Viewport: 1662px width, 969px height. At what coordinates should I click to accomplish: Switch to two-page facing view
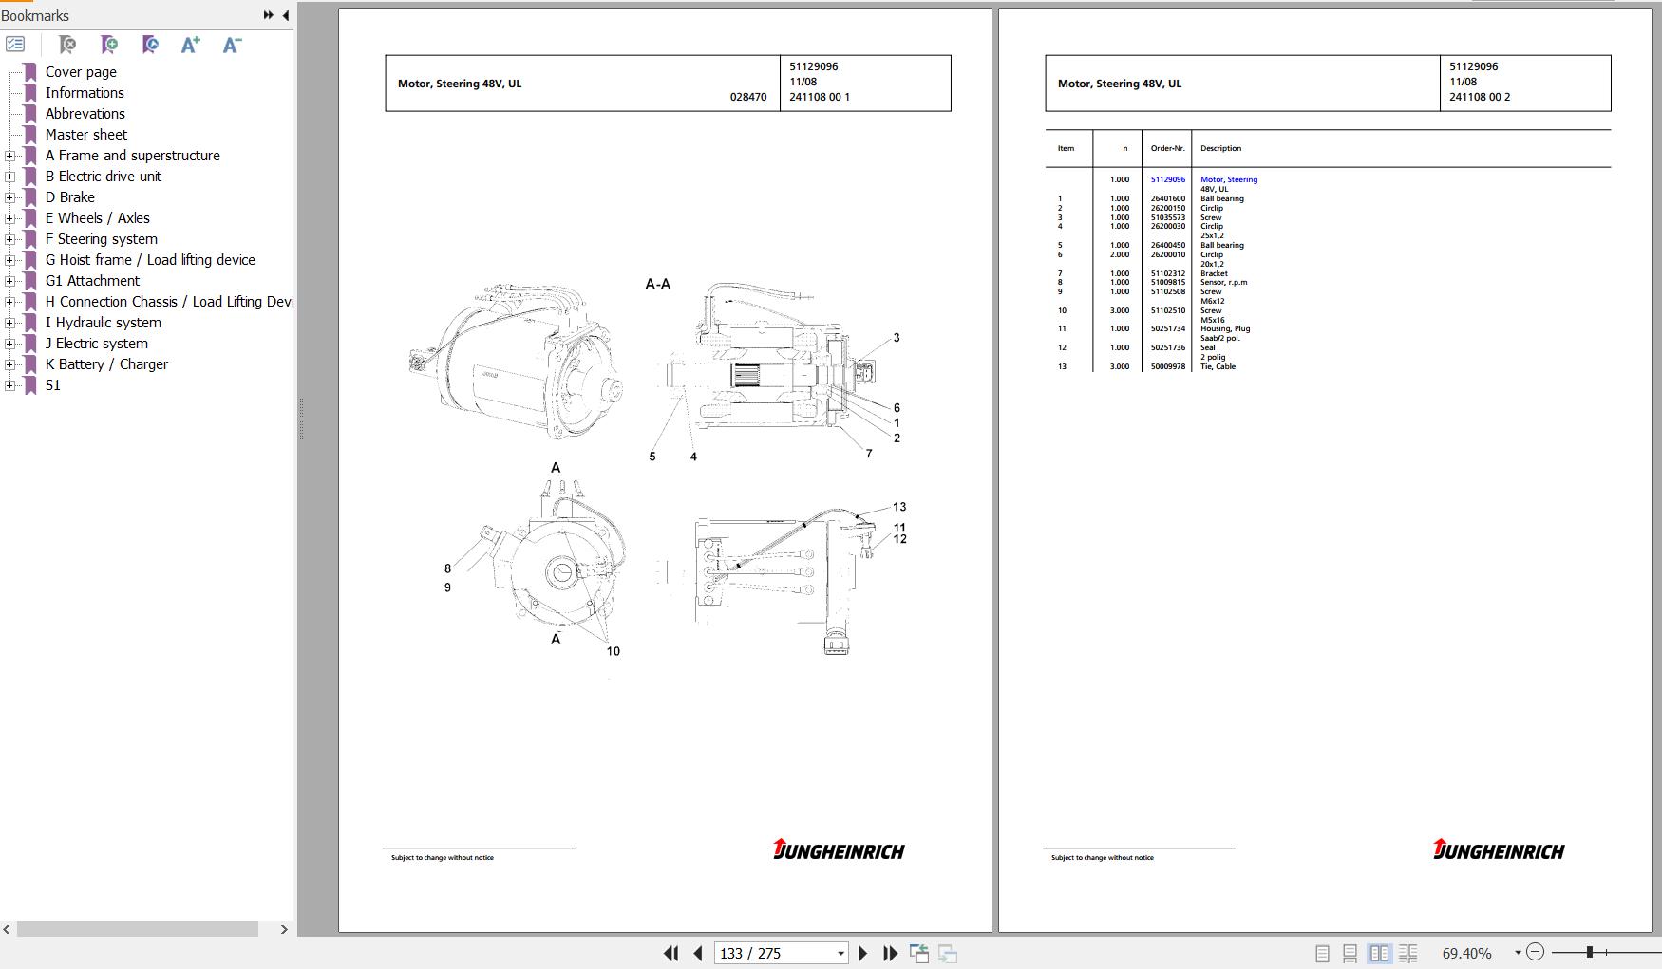[x=1379, y=953]
